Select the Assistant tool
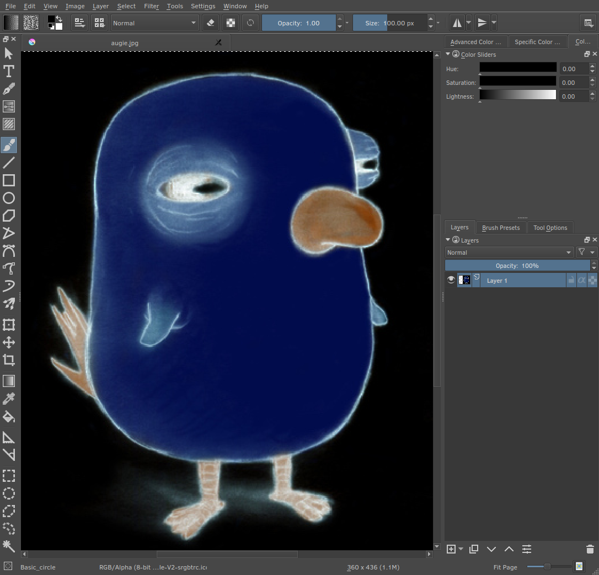 point(8,438)
